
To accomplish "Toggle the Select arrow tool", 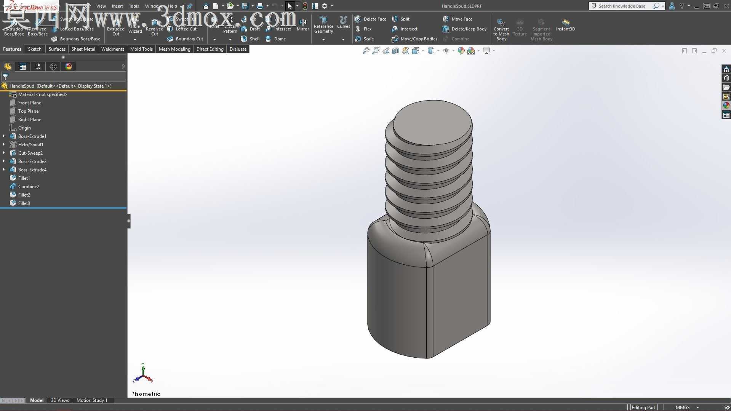I will click(290, 6).
